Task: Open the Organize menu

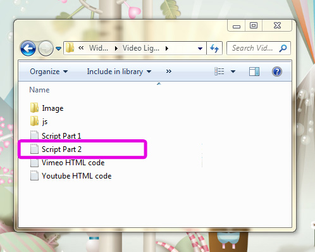Action: coord(49,72)
